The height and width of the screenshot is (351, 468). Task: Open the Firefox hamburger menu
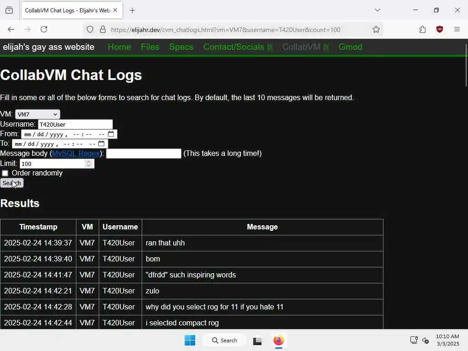point(457,29)
